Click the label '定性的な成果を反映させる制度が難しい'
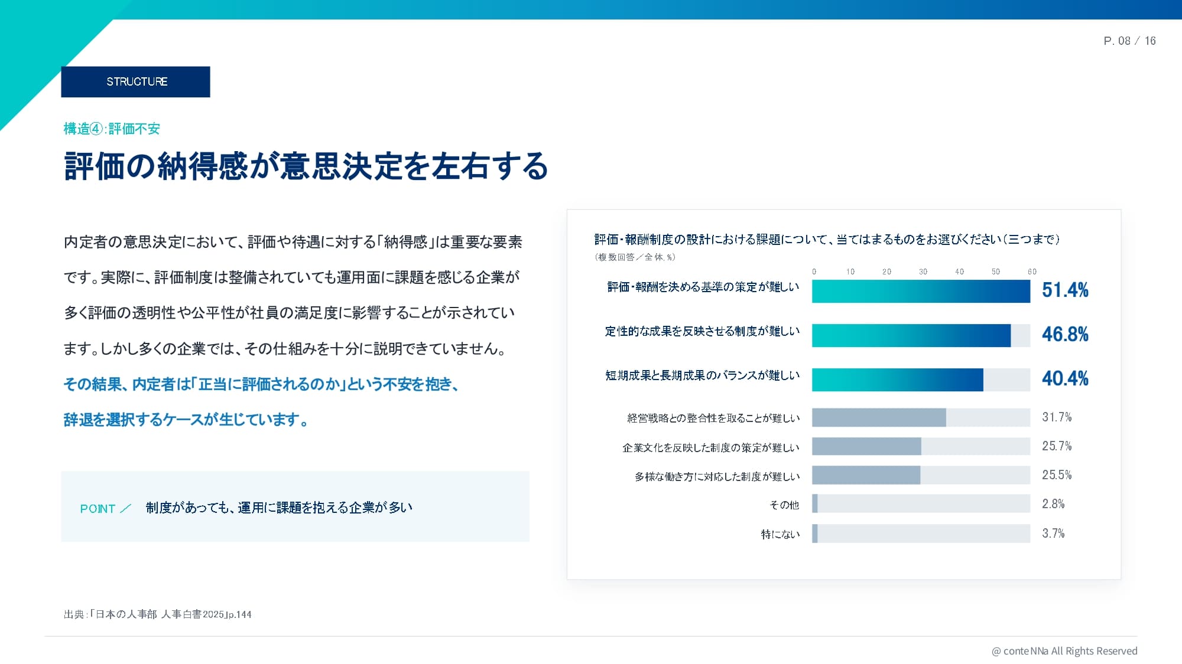The image size is (1182, 664). click(x=702, y=331)
